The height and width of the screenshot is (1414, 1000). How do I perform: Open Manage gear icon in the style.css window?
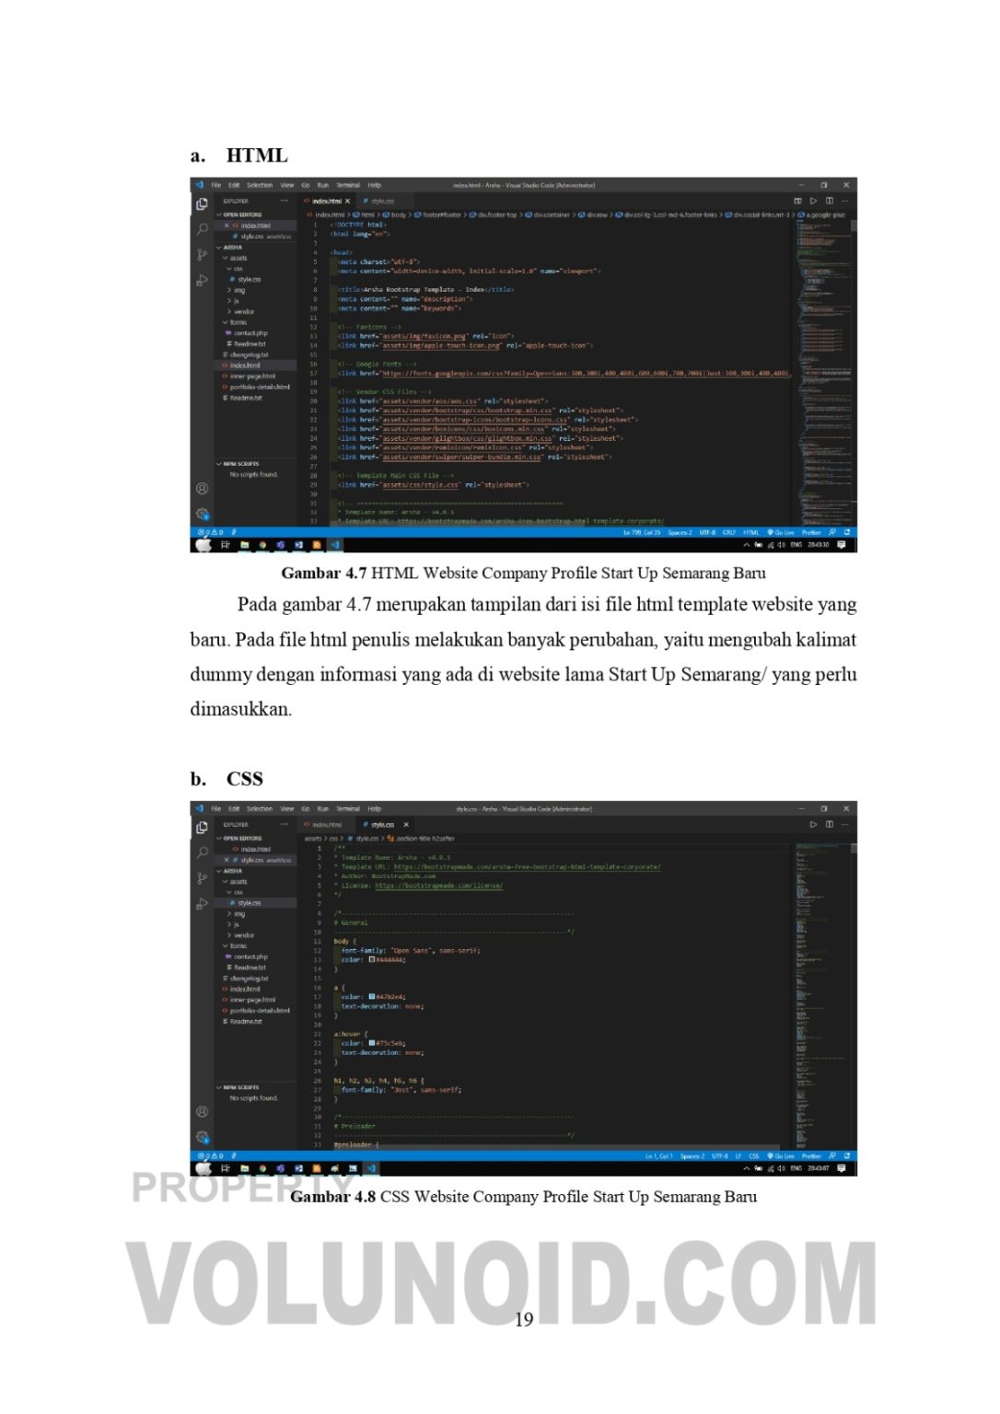(x=202, y=1137)
